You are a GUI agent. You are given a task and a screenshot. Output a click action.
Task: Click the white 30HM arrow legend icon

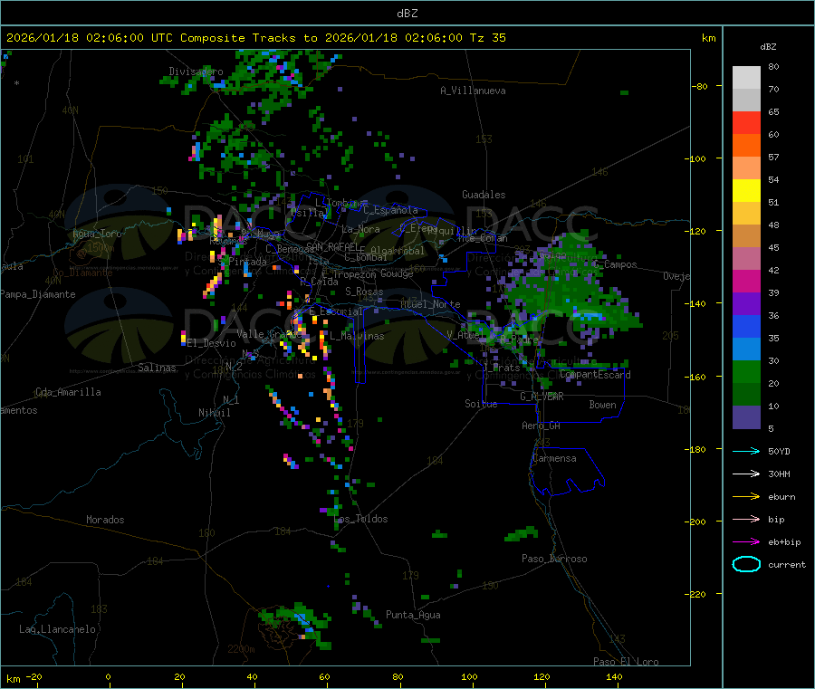(746, 474)
